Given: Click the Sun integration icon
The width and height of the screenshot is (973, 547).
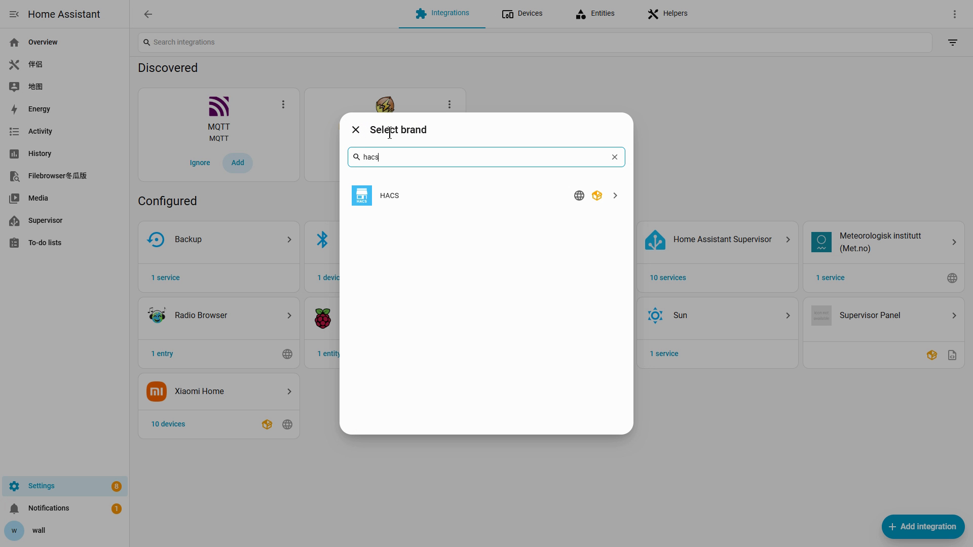Looking at the screenshot, I should tap(655, 316).
